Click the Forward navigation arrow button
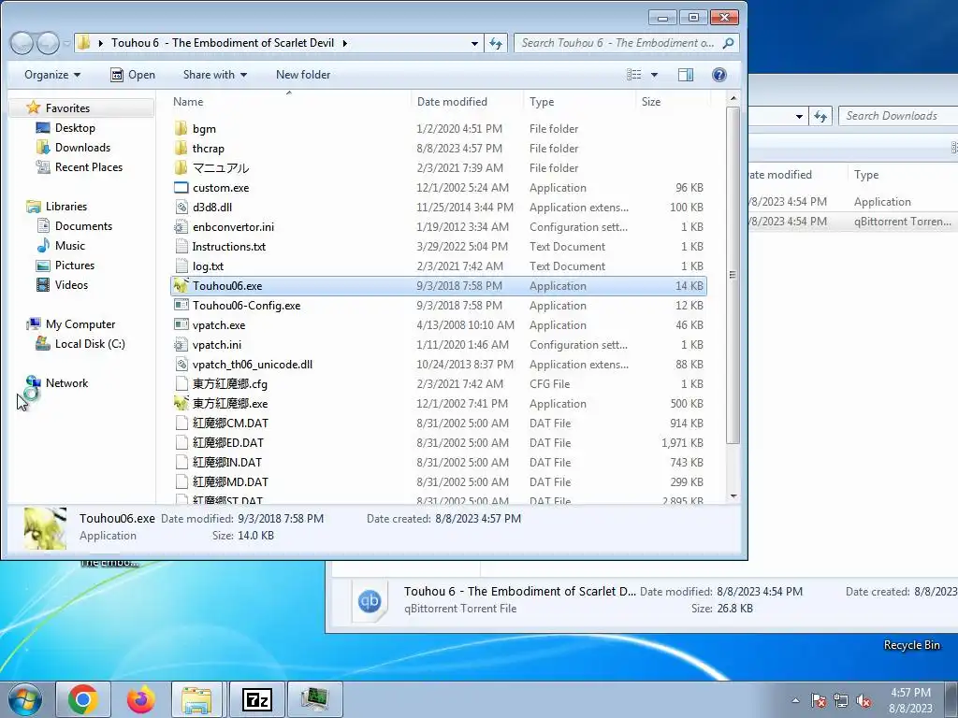The width and height of the screenshot is (958, 718). click(48, 43)
